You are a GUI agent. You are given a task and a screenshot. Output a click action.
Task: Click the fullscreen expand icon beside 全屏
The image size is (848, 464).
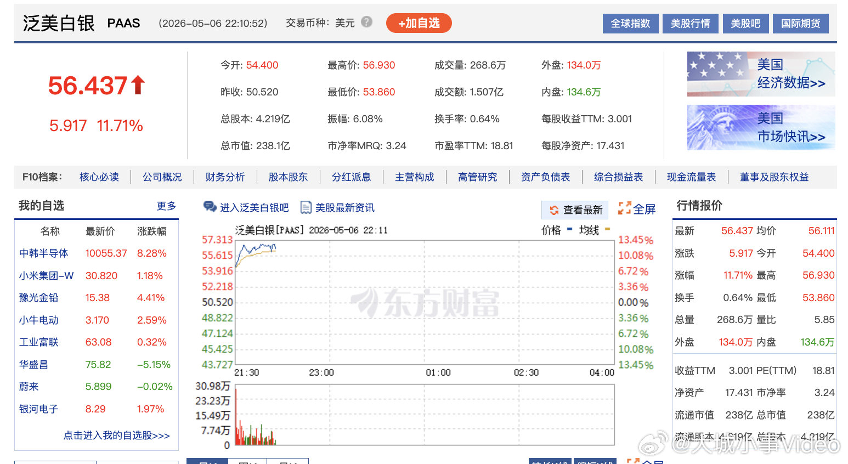(624, 208)
